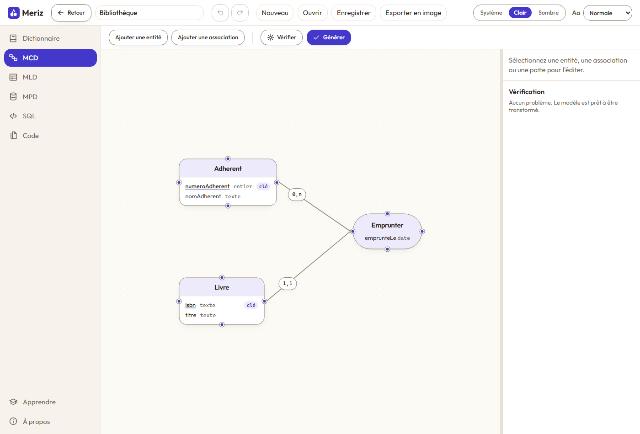Edit the Bibliothèque project name field
Image resolution: width=640 pixels, height=434 pixels.
pos(149,13)
